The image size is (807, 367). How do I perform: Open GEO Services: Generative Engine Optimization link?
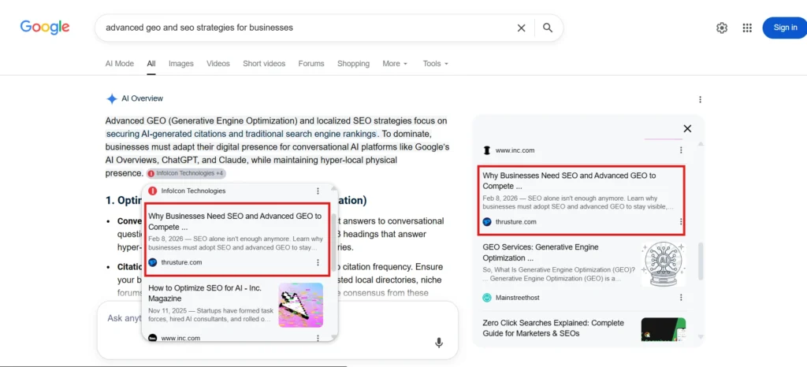(541, 252)
